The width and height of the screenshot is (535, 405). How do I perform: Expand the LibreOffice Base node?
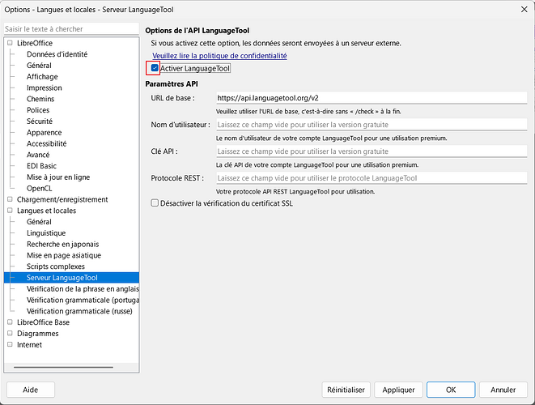point(11,322)
